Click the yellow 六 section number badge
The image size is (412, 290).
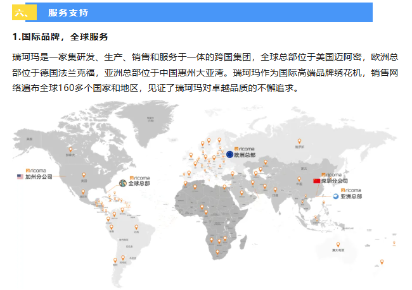click(x=23, y=12)
